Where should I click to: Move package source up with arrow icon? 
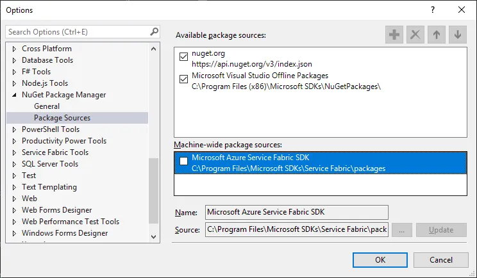(x=437, y=35)
